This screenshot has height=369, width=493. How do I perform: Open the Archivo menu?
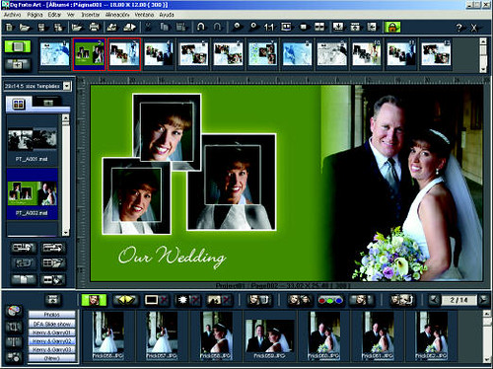coord(13,15)
